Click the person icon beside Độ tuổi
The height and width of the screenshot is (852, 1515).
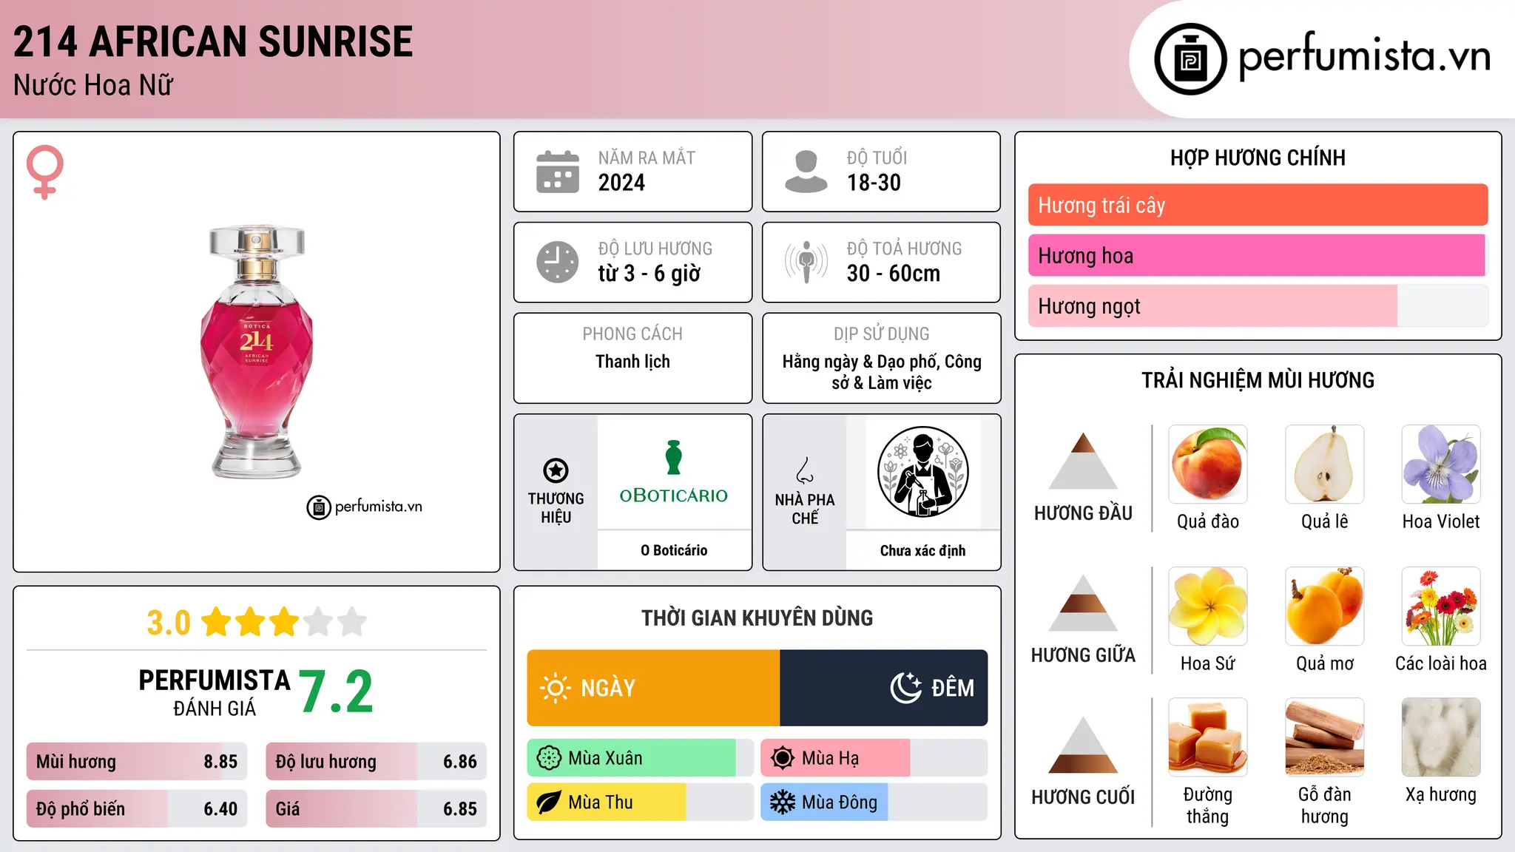pyautogui.click(x=806, y=172)
